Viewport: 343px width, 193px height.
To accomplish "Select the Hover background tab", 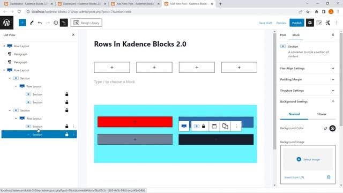I will click(322, 114).
